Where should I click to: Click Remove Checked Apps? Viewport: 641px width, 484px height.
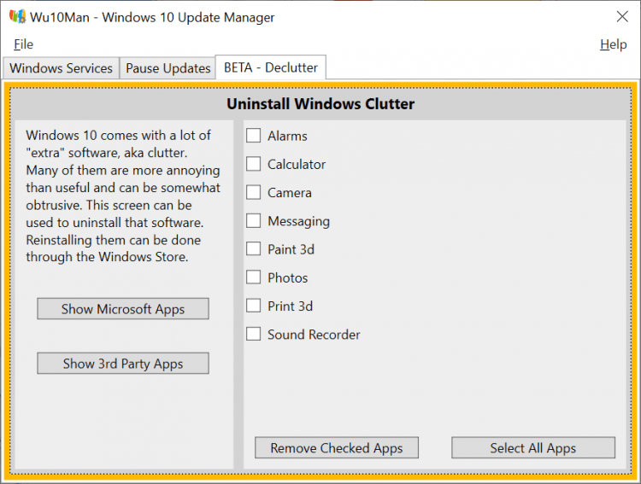337,447
